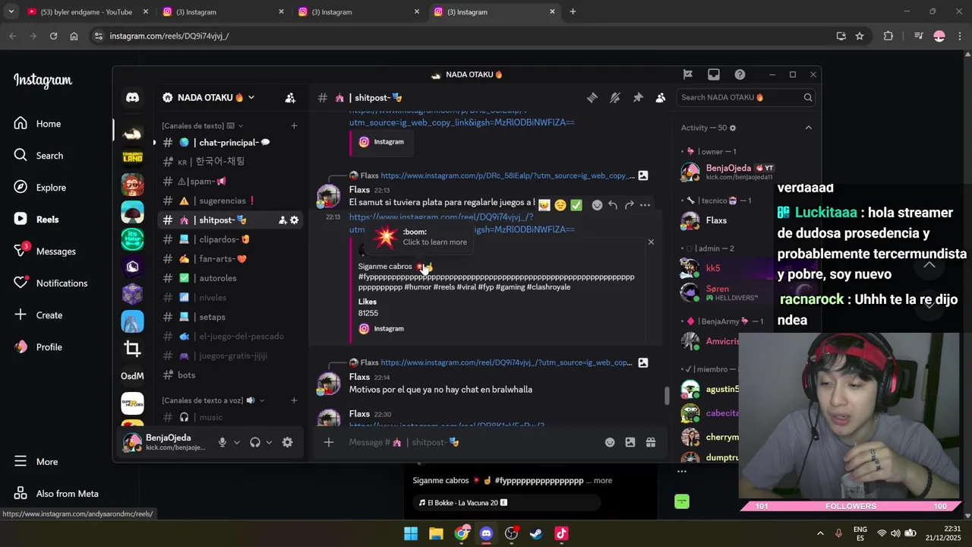Open user settings gear near BenjaOjeda
The image size is (972, 547).
(x=287, y=442)
